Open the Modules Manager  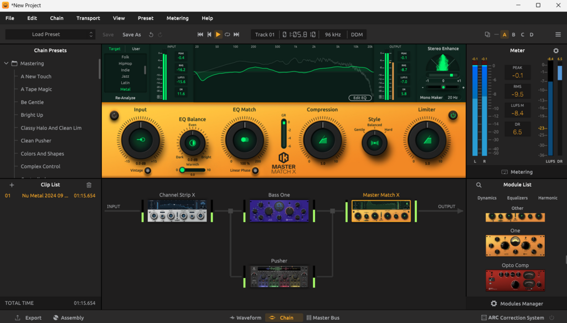tap(516, 304)
